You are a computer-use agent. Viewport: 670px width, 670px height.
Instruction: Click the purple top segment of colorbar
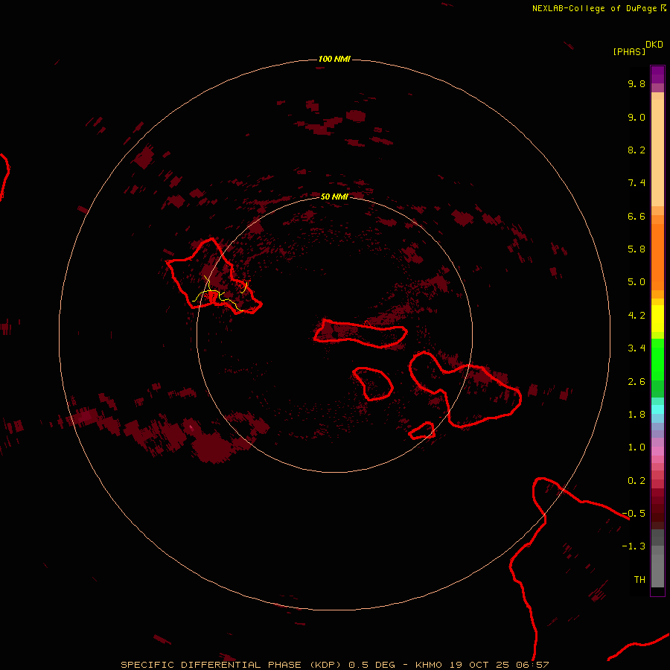click(x=657, y=74)
